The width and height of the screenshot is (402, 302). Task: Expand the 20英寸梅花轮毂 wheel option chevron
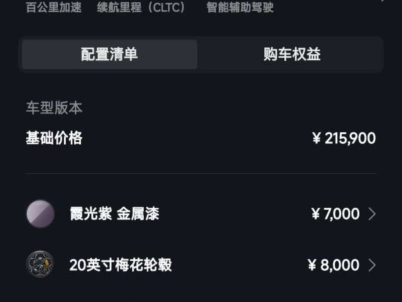tap(372, 265)
